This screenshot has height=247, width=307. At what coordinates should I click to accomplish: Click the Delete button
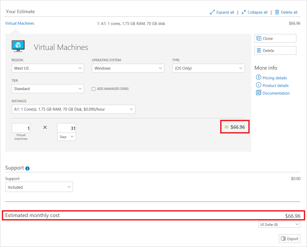pos(275,50)
